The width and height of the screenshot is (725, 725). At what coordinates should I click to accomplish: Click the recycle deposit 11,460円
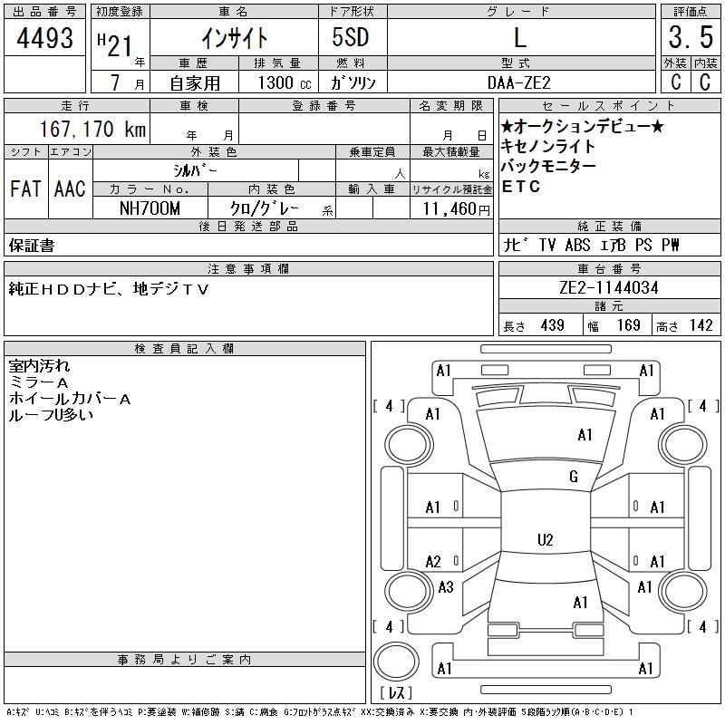(456, 209)
